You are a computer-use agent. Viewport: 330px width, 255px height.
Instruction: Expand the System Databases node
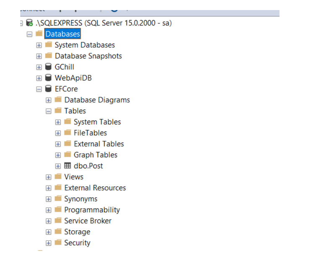coord(39,45)
